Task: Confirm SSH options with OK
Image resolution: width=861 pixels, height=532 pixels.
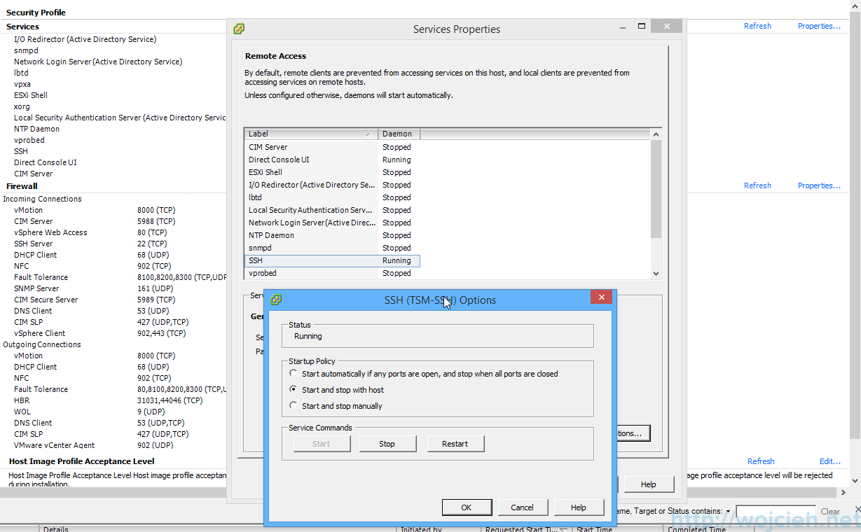Action: [467, 507]
